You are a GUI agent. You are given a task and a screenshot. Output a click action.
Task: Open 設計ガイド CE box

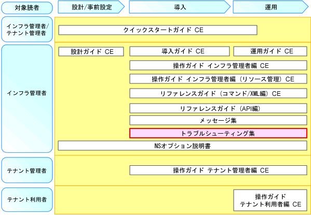91,51
